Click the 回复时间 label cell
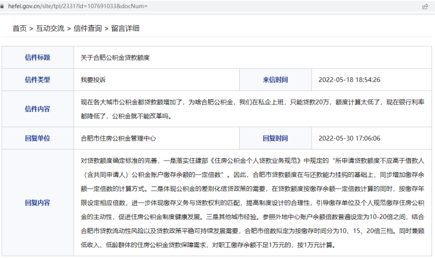This screenshot has height=258, width=435. click(x=275, y=138)
